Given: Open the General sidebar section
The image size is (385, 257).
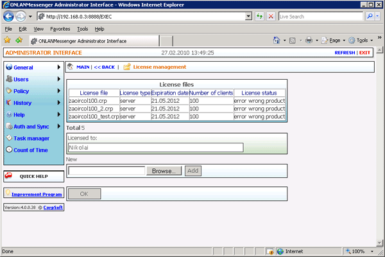Looking at the screenshot, I should (x=23, y=67).
